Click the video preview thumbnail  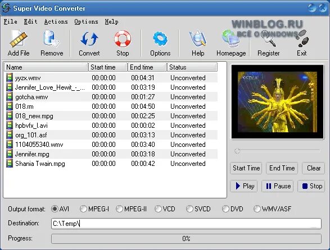[x=277, y=102]
